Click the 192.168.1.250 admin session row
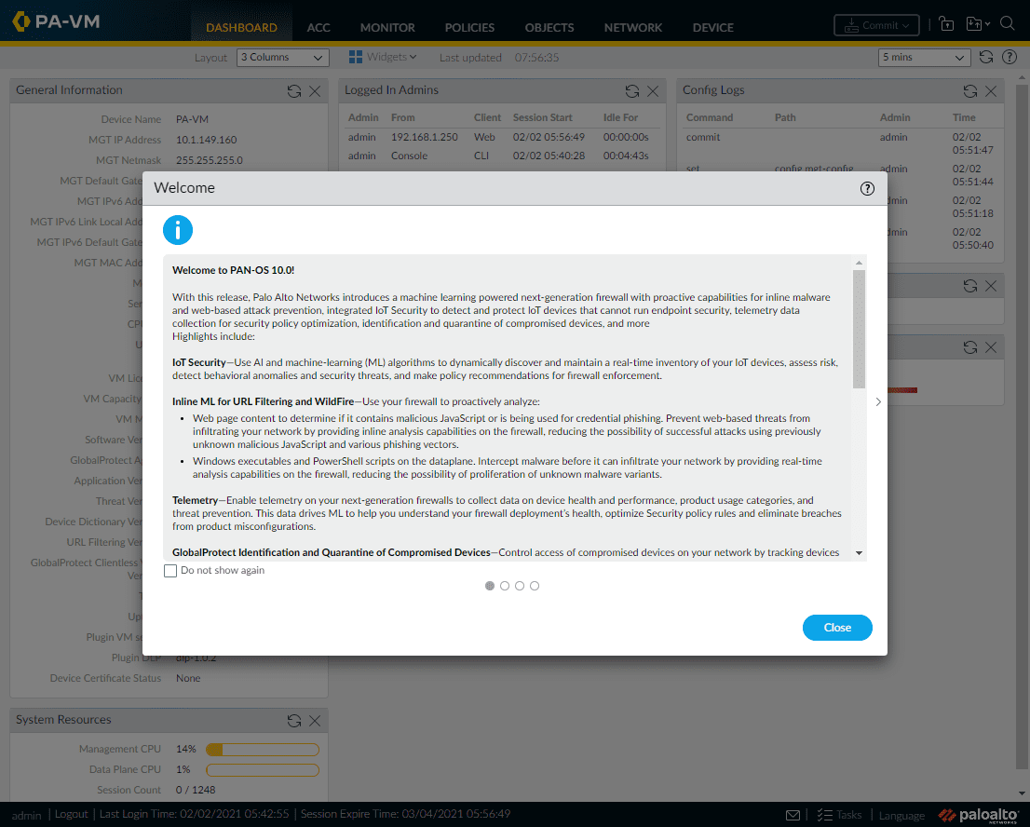The width and height of the screenshot is (1030, 827). click(x=502, y=137)
